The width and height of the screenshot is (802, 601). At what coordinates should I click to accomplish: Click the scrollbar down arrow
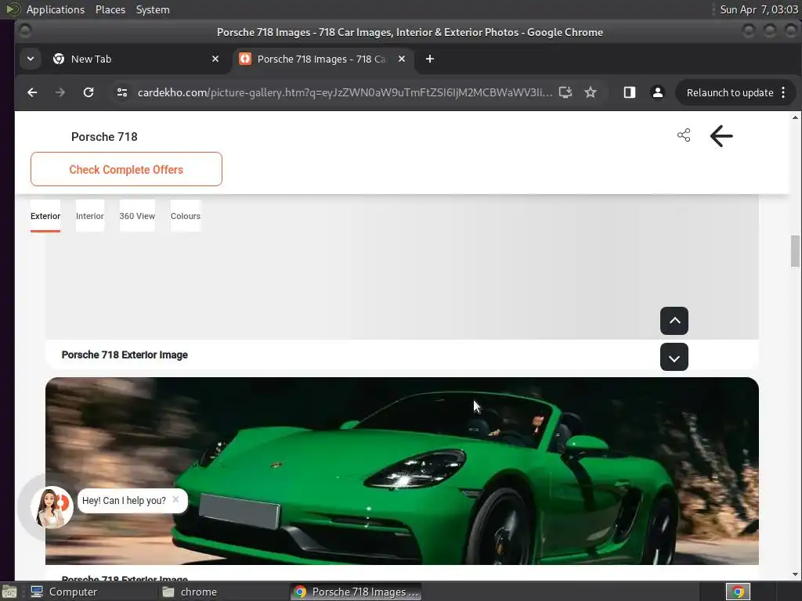pyautogui.click(x=795, y=574)
